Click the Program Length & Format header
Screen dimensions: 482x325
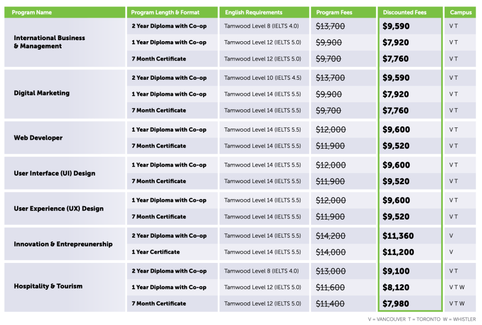164,12
